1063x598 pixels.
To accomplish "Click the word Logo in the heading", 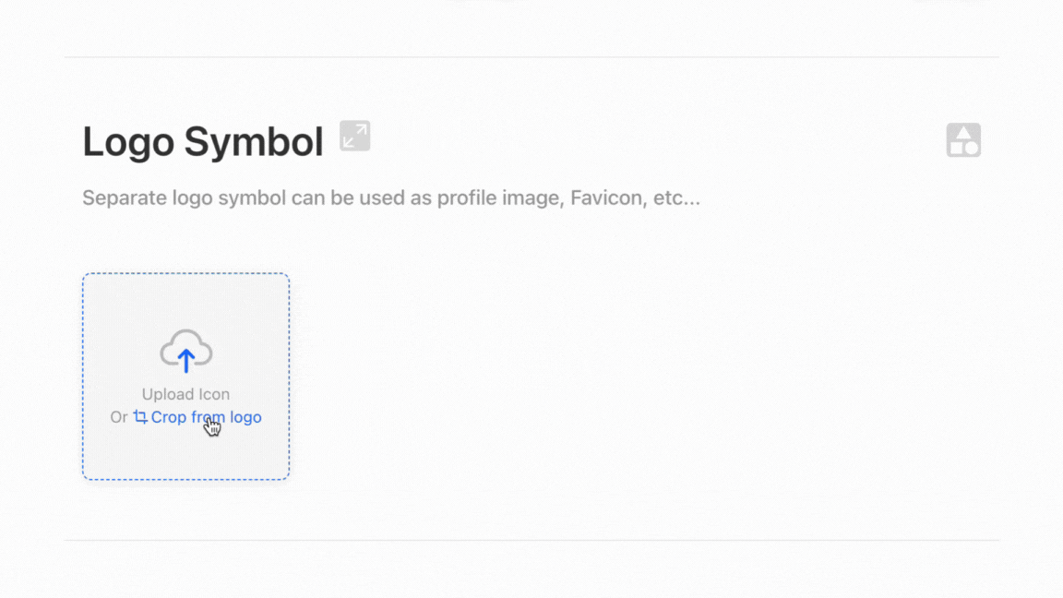I will pos(128,142).
